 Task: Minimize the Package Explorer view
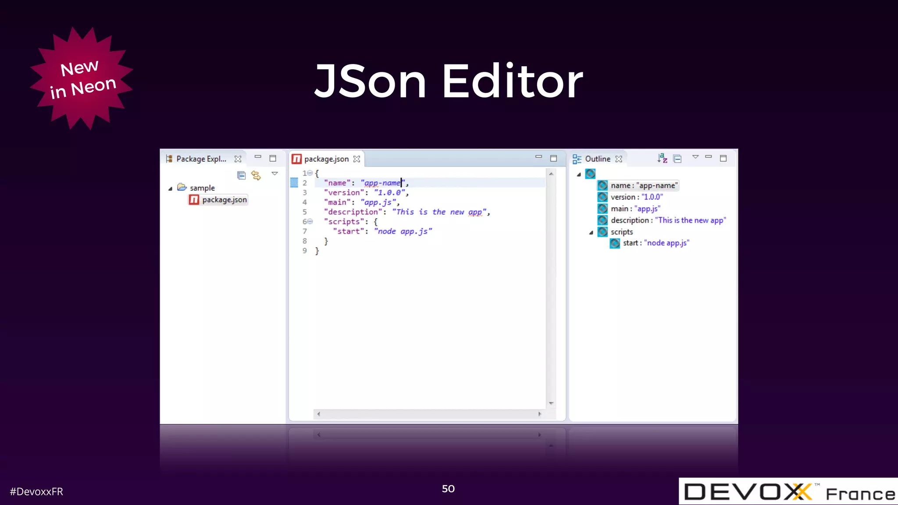(258, 156)
